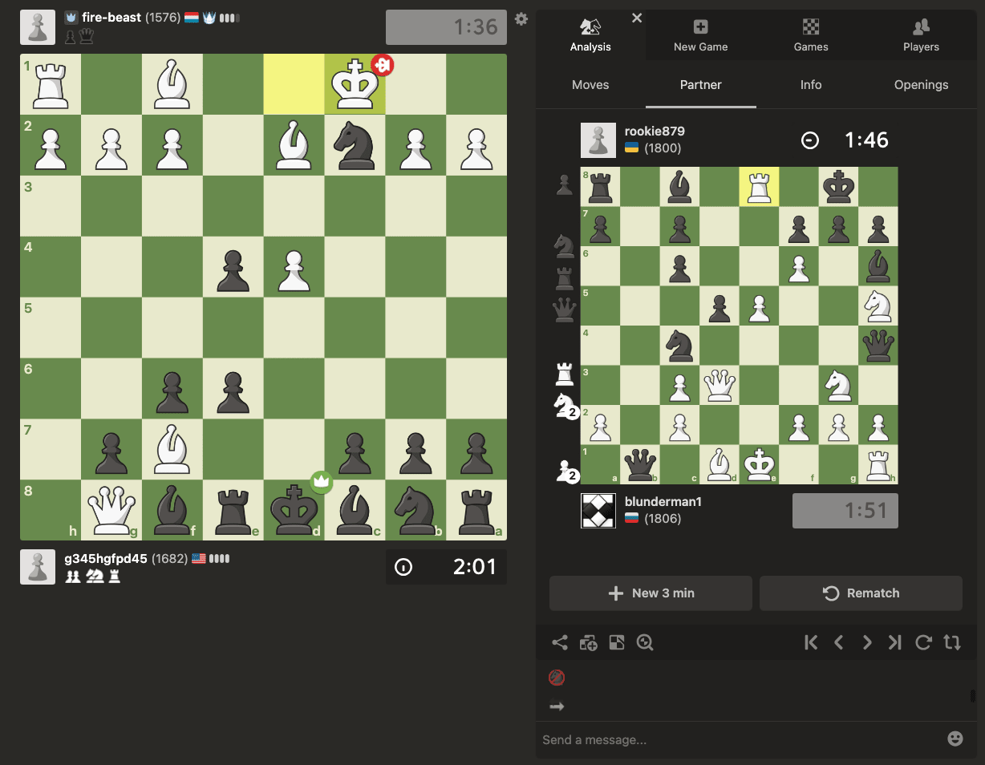The width and height of the screenshot is (985, 765).
Task: Click the Send a message input field
Action: (738, 739)
